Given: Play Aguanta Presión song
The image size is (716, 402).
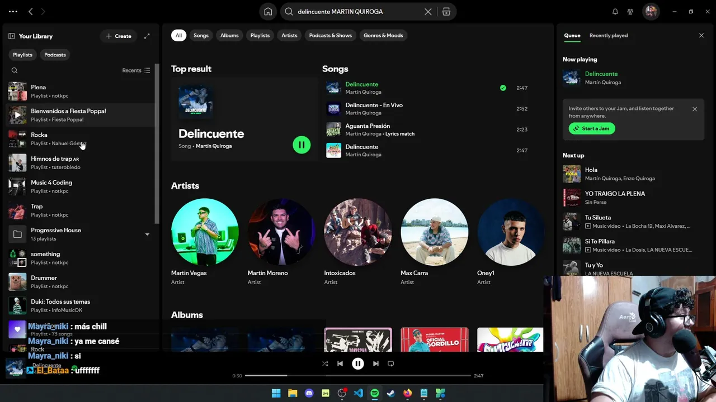Looking at the screenshot, I should click(427, 130).
